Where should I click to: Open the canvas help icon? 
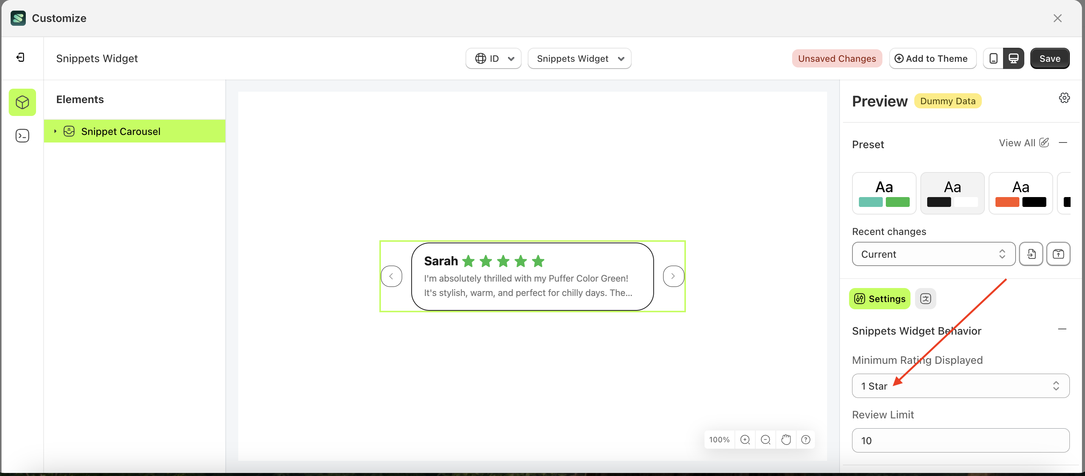[805, 439]
